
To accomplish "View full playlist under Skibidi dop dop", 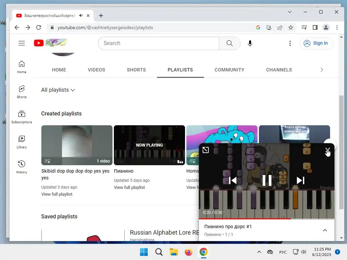I will click(x=57, y=194).
